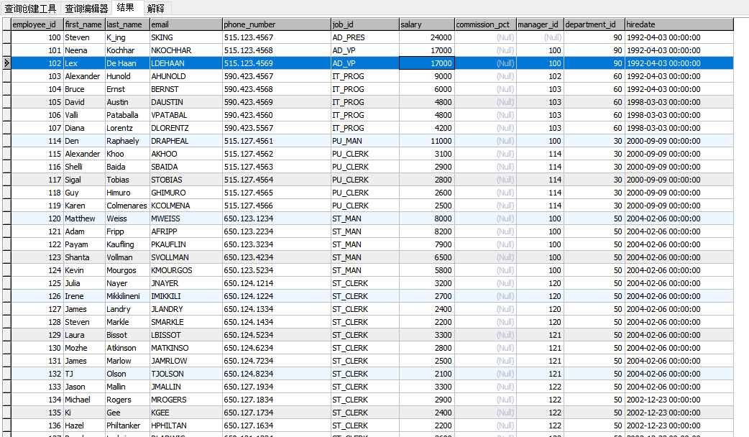Select the MROGERS email cell

point(186,399)
